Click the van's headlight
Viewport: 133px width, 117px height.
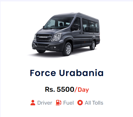(x=56, y=37)
